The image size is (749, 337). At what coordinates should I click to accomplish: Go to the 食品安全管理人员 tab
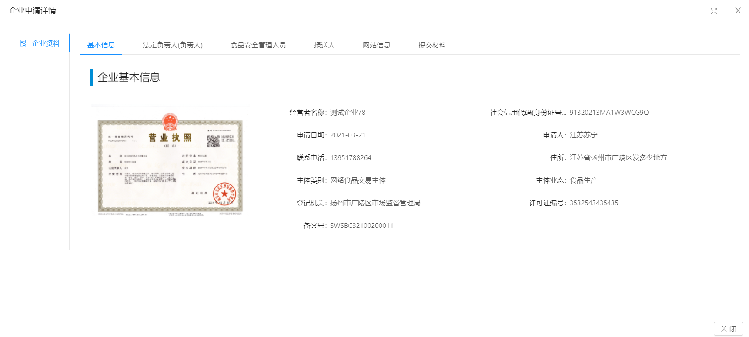point(258,45)
